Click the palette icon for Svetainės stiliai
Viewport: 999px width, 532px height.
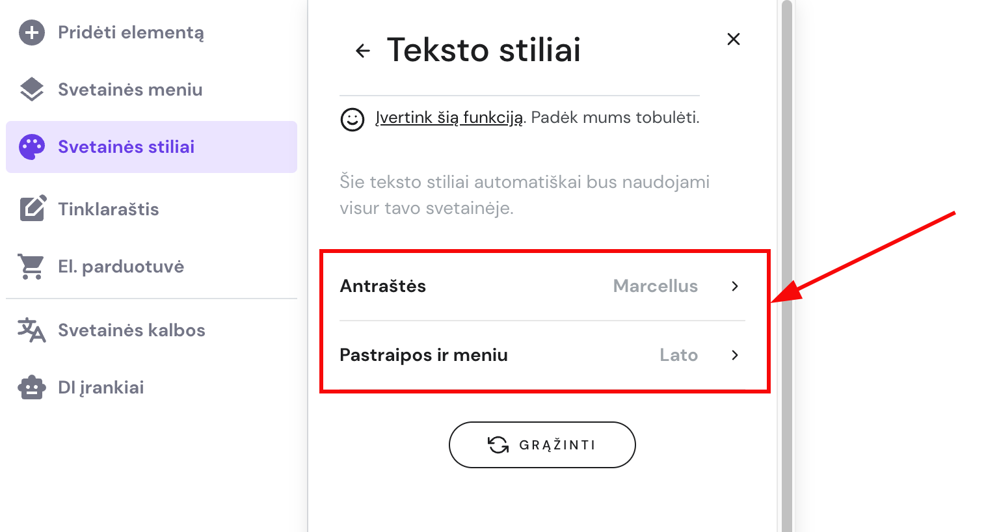pos(32,147)
